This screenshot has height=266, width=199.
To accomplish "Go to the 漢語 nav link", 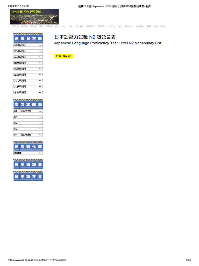I will [41, 26].
